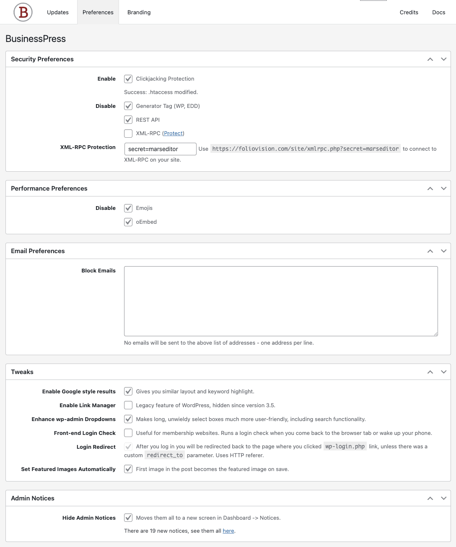Click the redirect_to code text
This screenshot has height=547, width=456.
pyautogui.click(x=165, y=455)
